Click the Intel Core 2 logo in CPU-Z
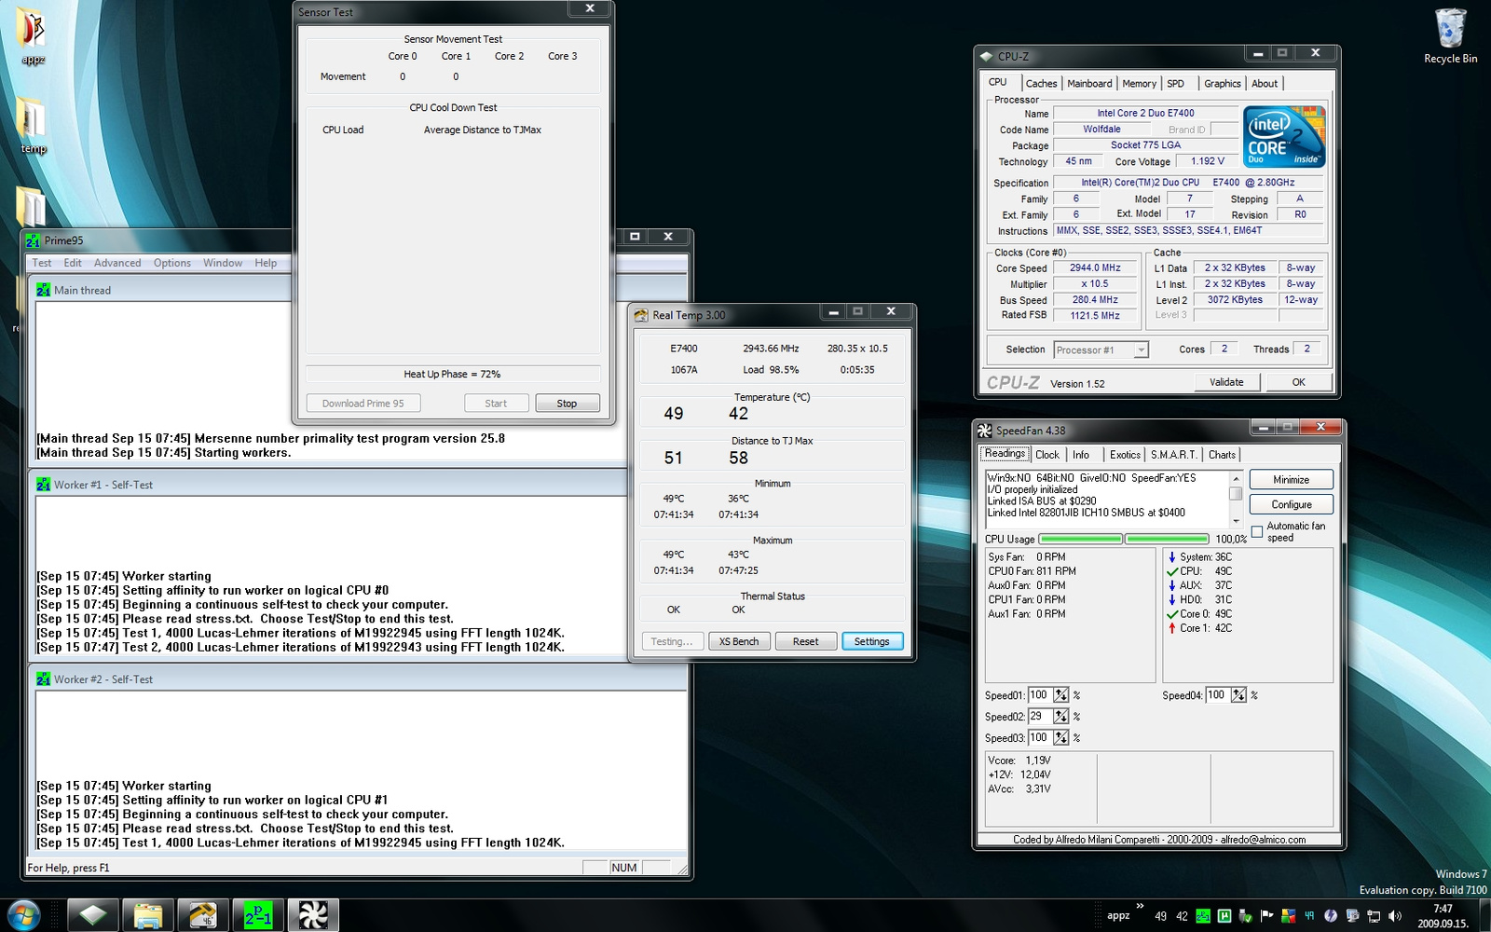This screenshot has height=932, width=1491. tap(1284, 137)
